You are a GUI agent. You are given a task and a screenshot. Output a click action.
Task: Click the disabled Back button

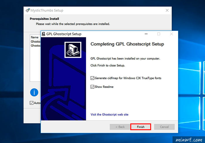coord(120,127)
